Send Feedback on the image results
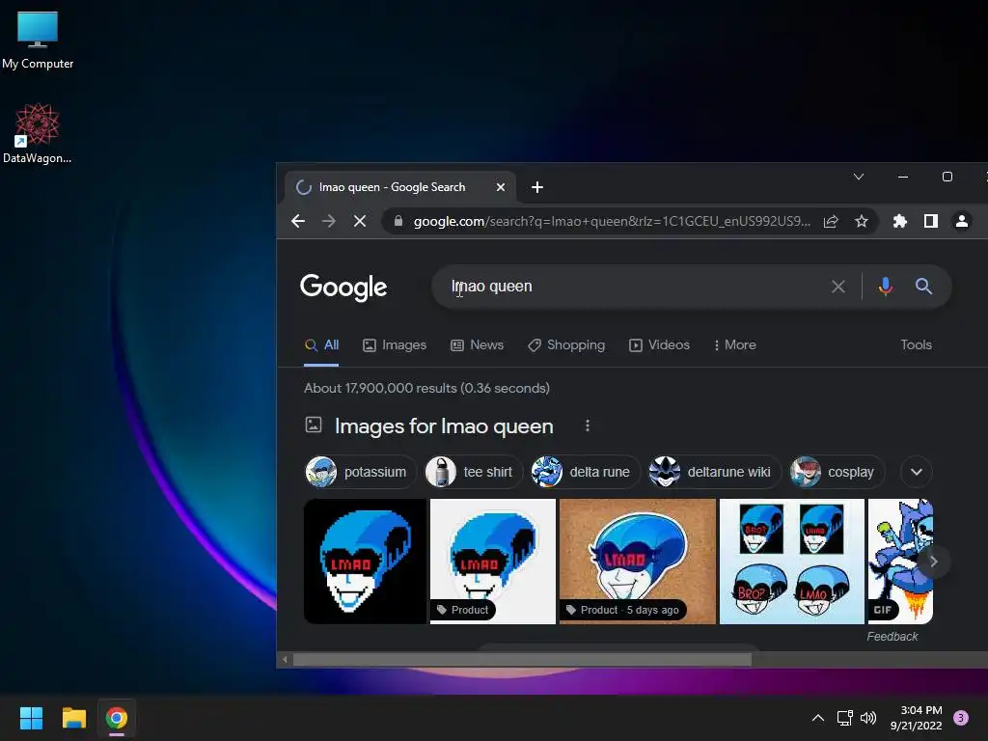Viewport: 988px width, 741px height. [x=892, y=637]
